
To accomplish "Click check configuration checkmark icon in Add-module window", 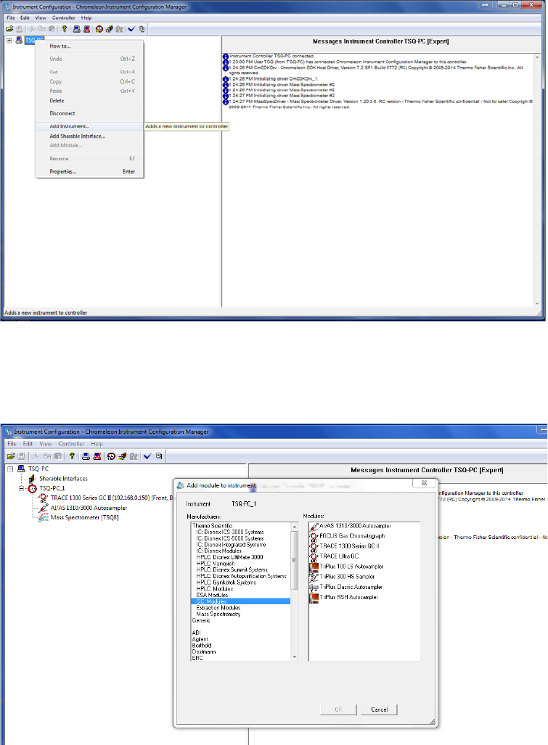I will (147, 456).
